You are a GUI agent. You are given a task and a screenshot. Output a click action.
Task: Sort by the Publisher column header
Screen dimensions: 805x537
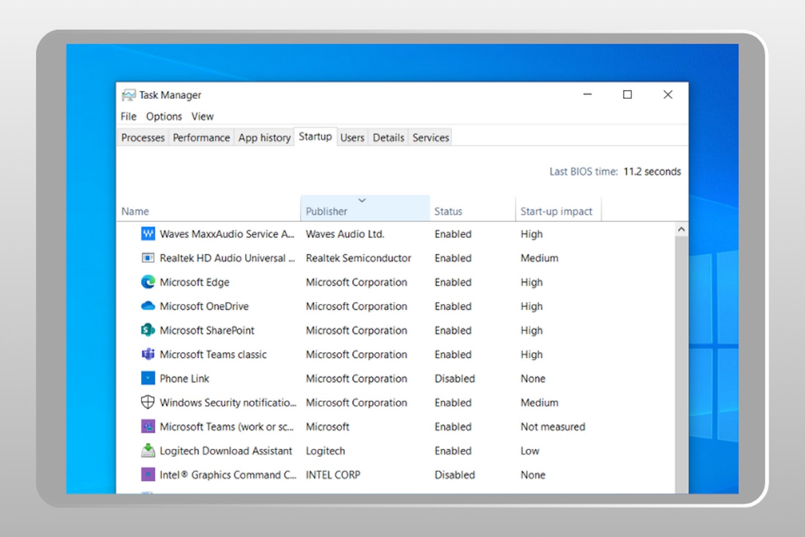365,208
